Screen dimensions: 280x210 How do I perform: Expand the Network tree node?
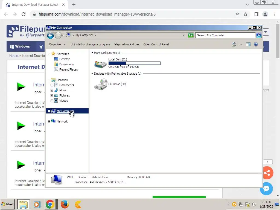49,121
